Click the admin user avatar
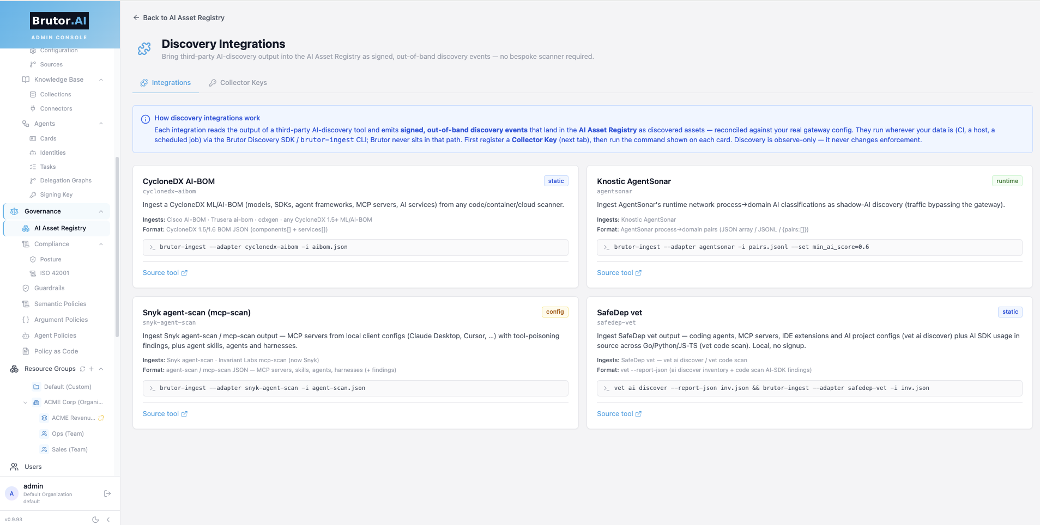This screenshot has height=525, width=1040. click(11, 493)
